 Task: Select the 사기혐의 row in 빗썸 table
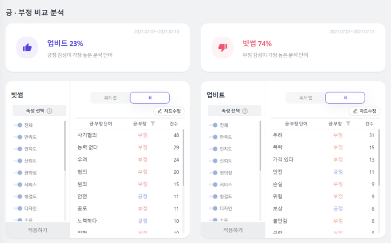pyautogui.click(x=129, y=135)
